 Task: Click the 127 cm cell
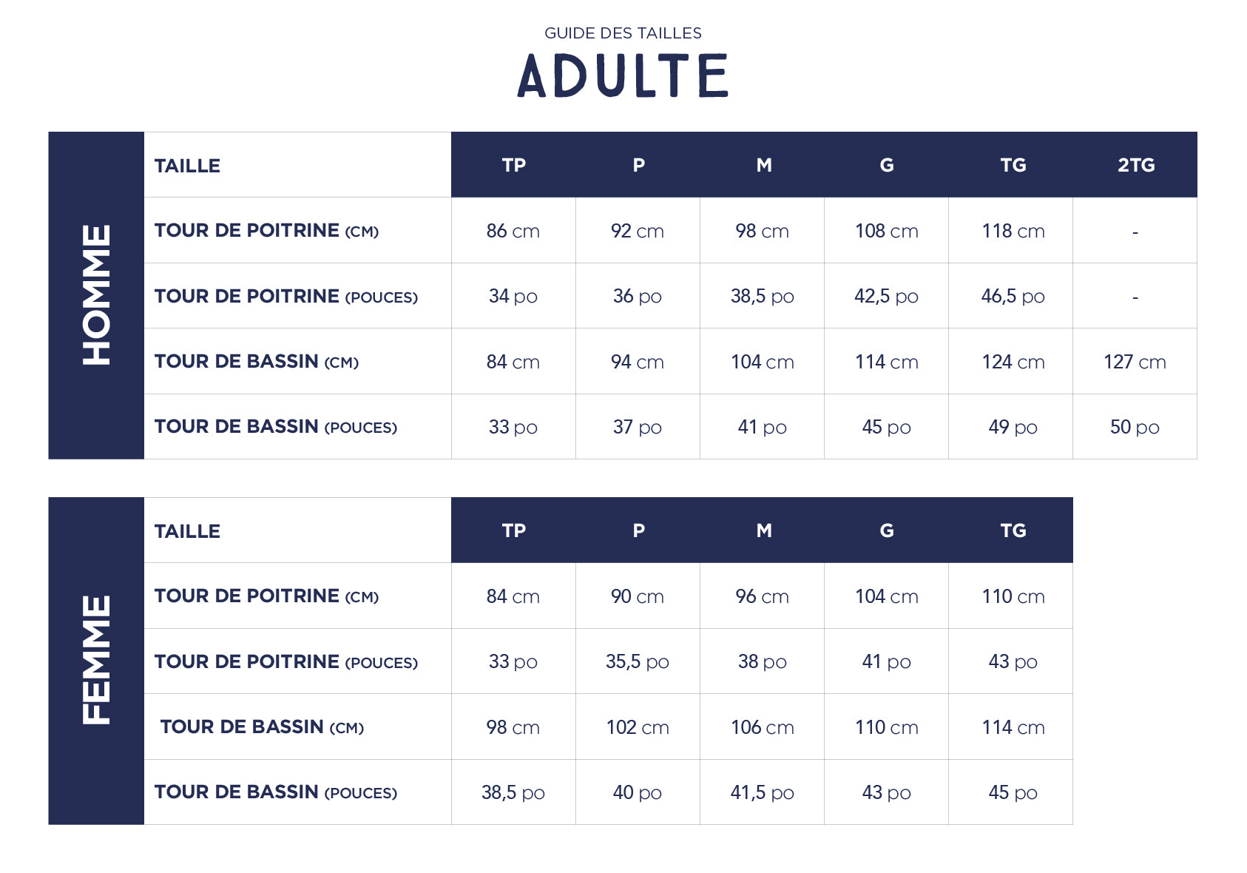[x=1134, y=362]
